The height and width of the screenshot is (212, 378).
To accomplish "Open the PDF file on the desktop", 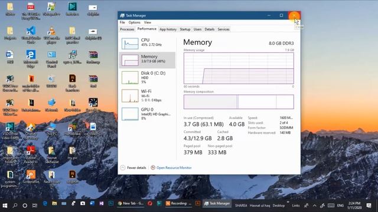I will (x=31, y=11).
